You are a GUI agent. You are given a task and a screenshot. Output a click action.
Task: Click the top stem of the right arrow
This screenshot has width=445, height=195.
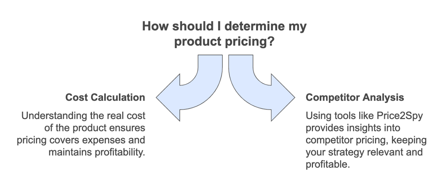coord(241,62)
